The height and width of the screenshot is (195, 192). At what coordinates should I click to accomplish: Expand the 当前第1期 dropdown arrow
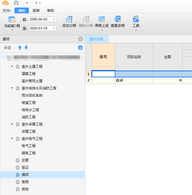[x=12, y=30]
